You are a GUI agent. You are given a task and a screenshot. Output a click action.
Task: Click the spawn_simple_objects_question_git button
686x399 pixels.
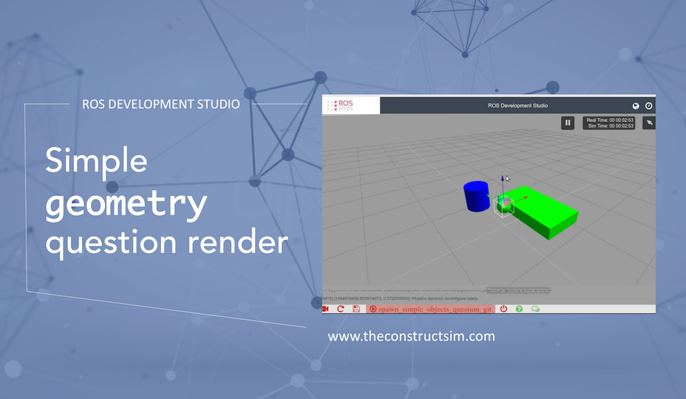(431, 309)
